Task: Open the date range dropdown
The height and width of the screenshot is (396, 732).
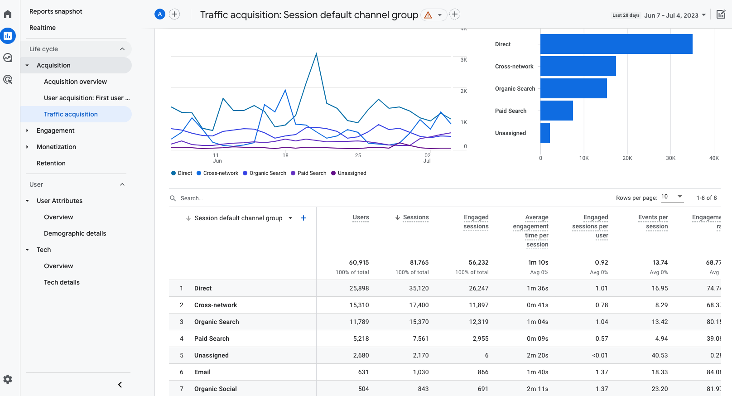Action: [x=674, y=15]
